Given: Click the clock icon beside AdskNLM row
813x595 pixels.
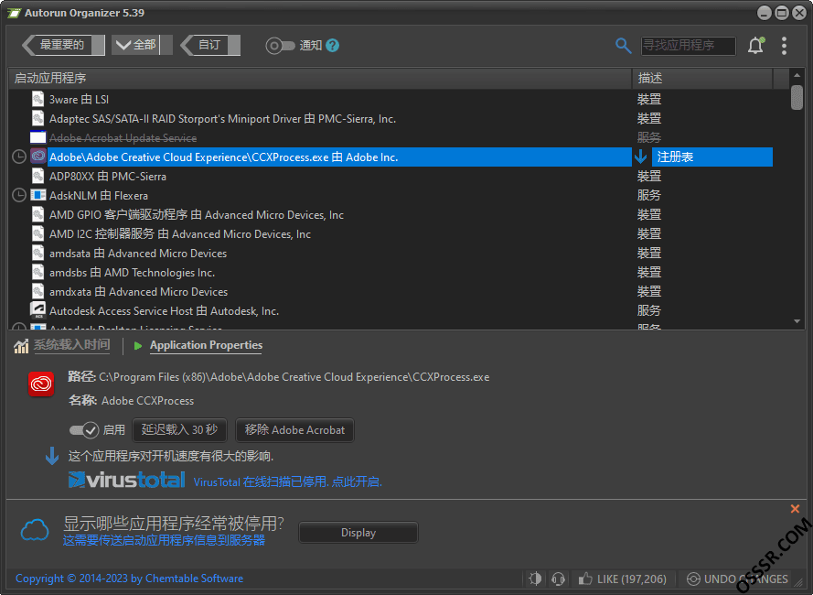Looking at the screenshot, I should [19, 196].
